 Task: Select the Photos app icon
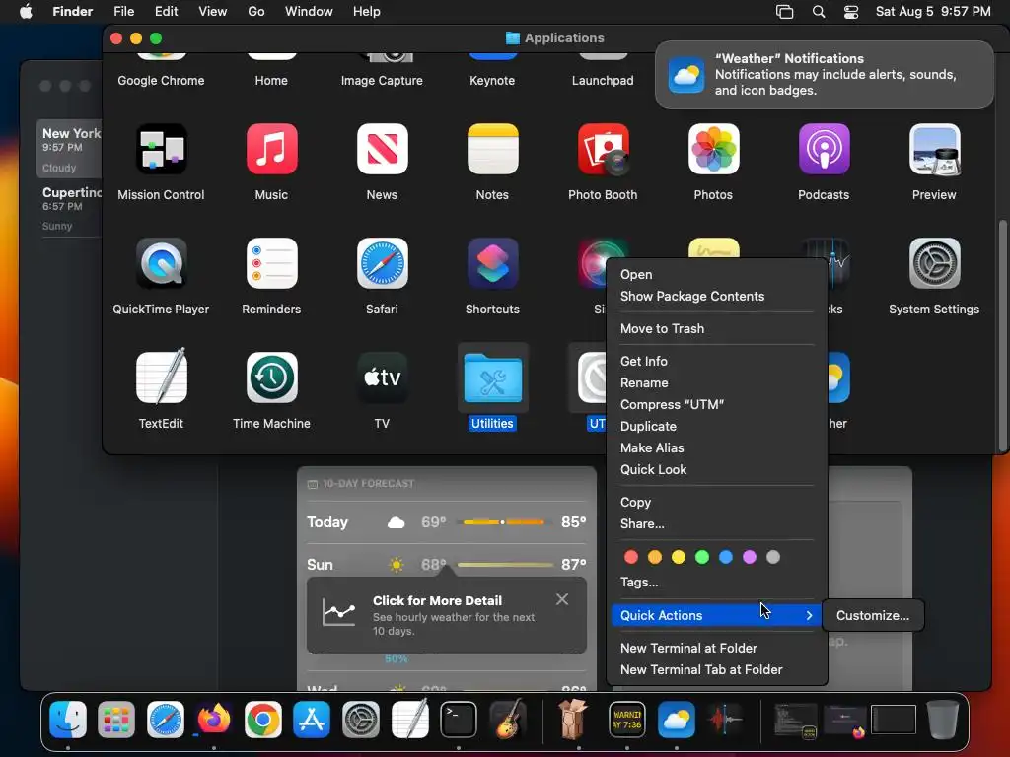[713, 150]
